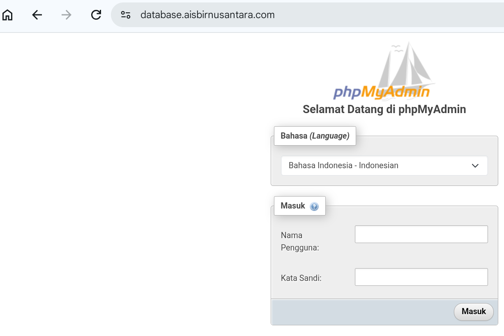
Task: Open the Bahasa Indonesia language dropdown
Action: point(384,166)
